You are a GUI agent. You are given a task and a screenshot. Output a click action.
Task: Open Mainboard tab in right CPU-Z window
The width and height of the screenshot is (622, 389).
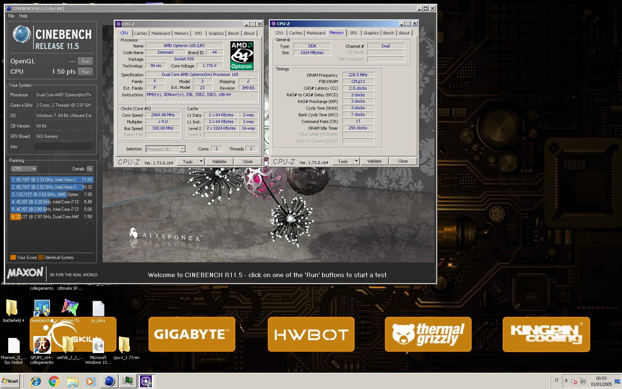[316, 33]
